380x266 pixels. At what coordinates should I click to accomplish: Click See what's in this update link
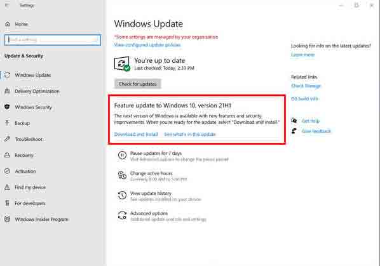click(190, 135)
